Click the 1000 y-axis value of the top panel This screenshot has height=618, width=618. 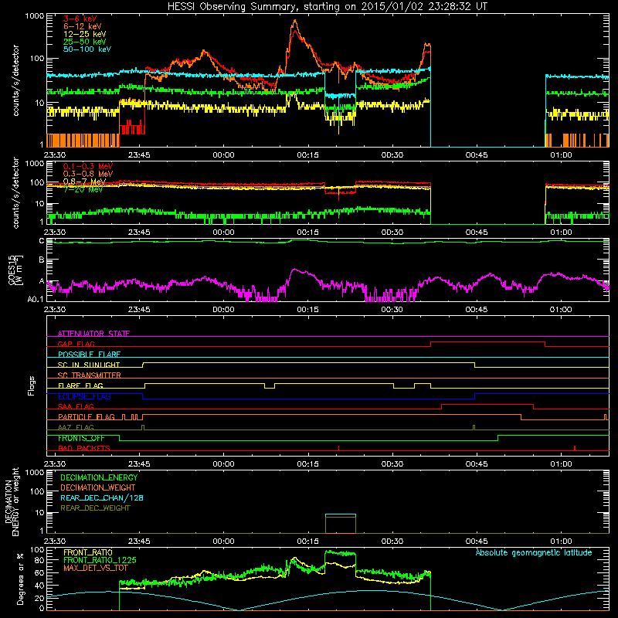(35, 16)
